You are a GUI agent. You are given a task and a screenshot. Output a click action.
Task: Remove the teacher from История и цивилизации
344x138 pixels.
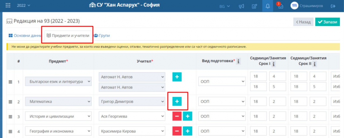(x=177, y=116)
